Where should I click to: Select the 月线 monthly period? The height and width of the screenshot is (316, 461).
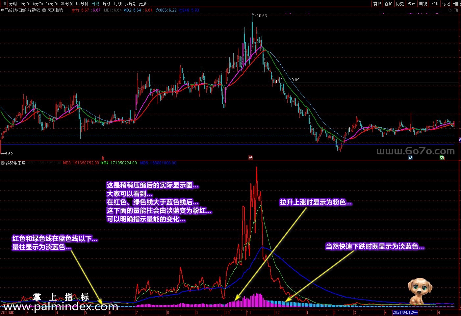pyautogui.click(x=118, y=4)
